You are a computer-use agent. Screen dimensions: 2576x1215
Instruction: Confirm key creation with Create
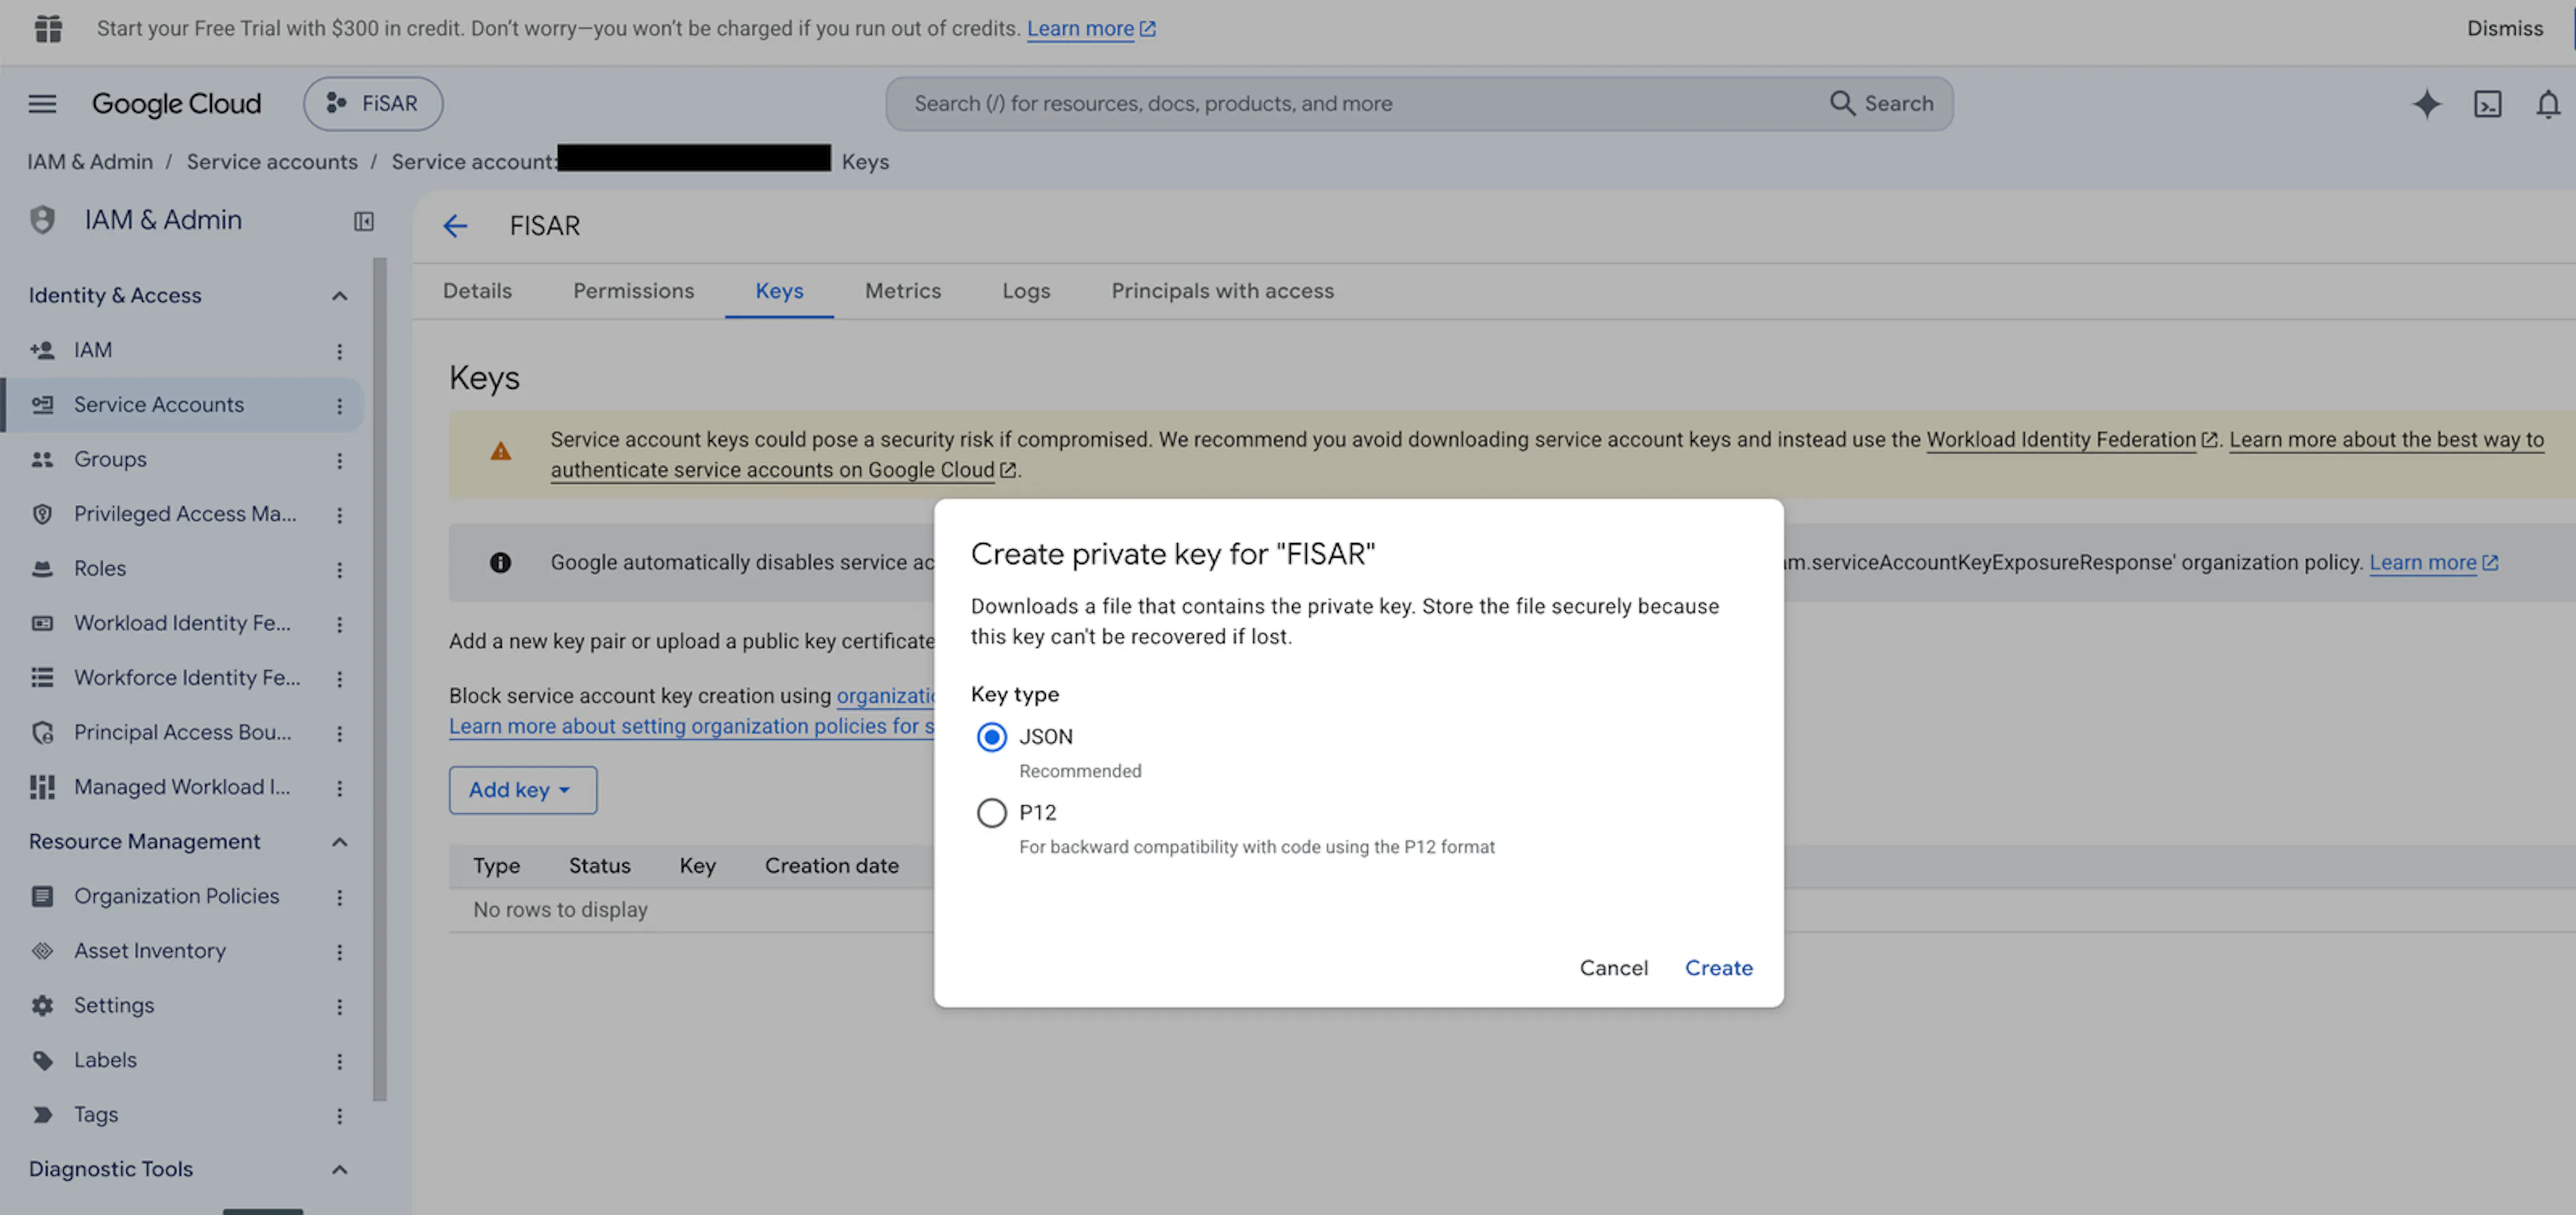pos(1718,968)
